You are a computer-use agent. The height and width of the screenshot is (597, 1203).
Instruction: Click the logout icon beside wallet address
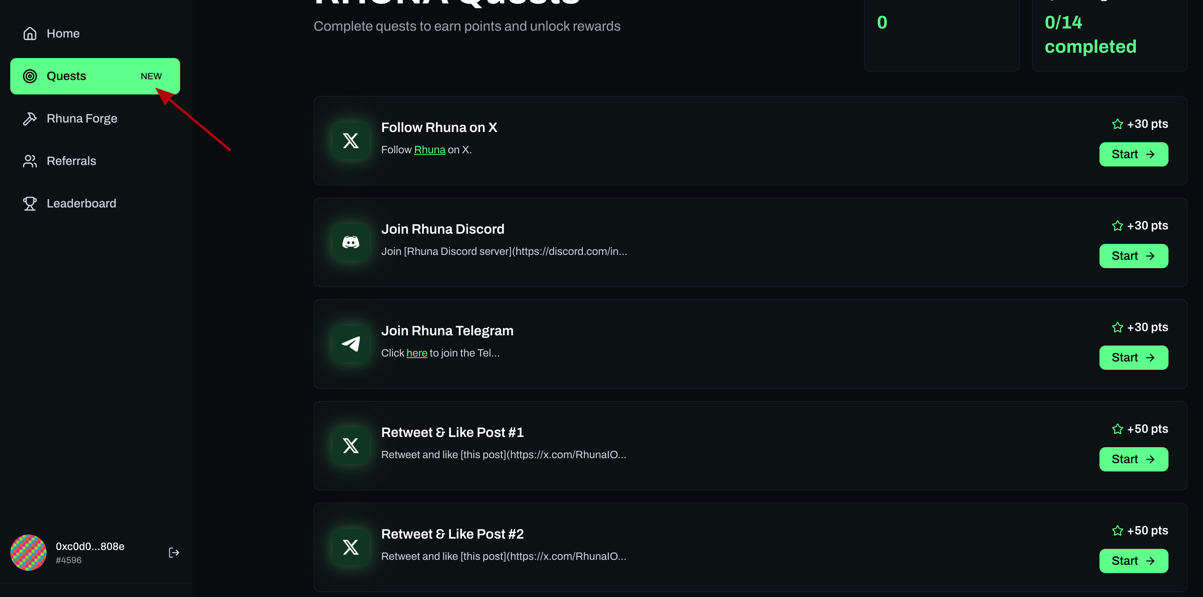(174, 553)
